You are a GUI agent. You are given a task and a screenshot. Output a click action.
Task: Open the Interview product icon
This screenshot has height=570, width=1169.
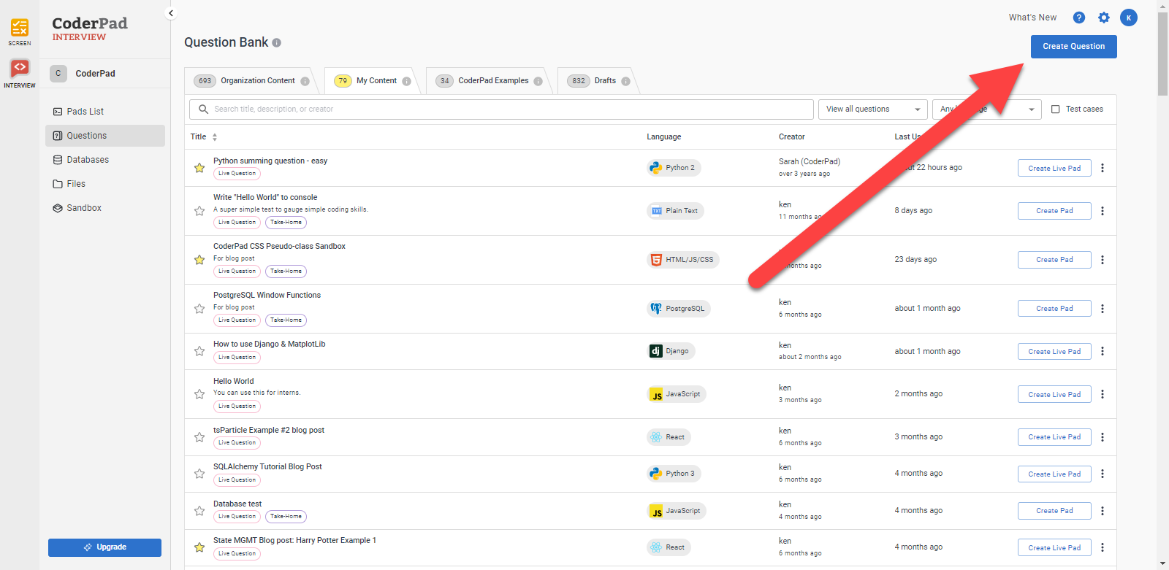pyautogui.click(x=20, y=69)
